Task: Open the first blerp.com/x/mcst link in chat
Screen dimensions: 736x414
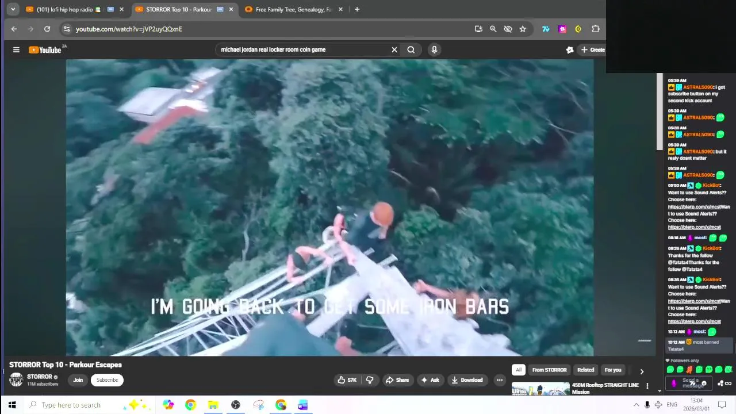Action: click(695, 206)
